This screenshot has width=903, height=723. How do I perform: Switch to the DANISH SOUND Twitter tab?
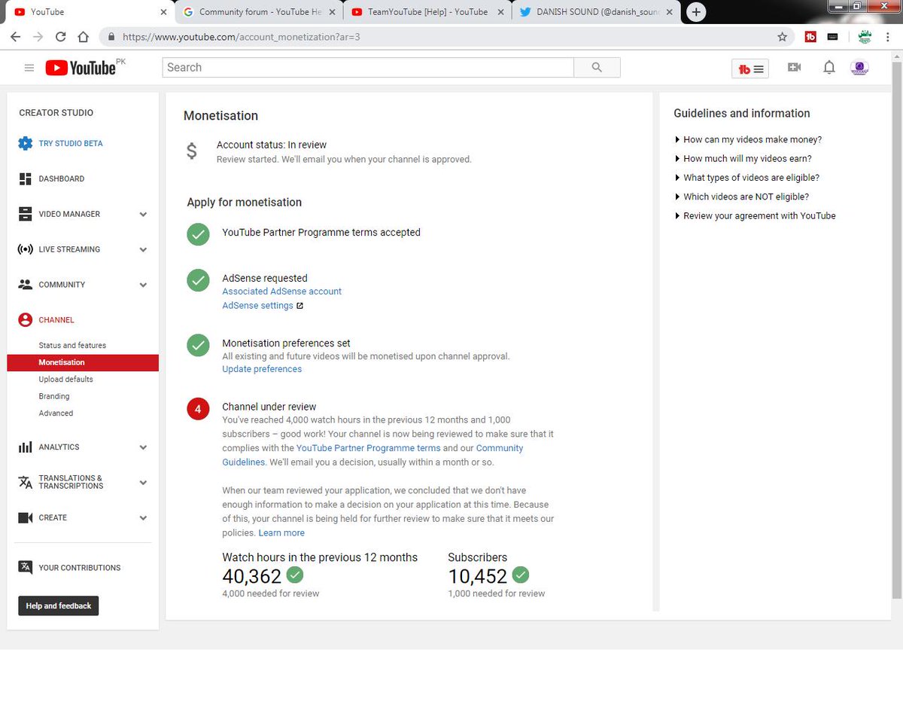click(x=597, y=12)
